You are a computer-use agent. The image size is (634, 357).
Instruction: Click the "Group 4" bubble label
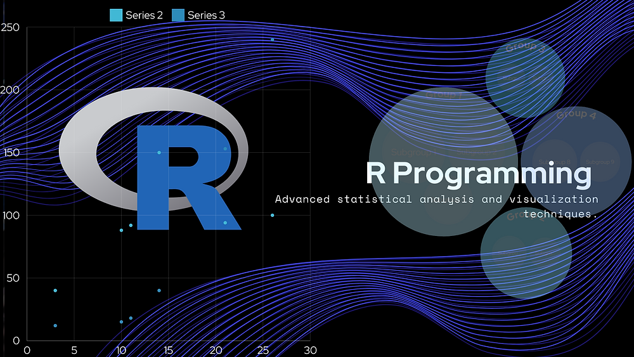tap(576, 114)
